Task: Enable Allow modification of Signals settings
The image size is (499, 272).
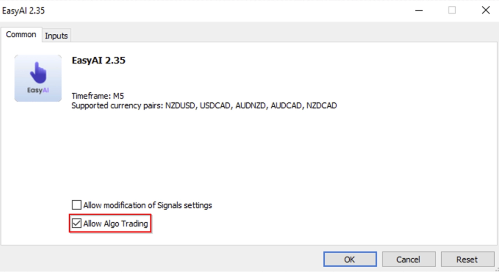Action: (x=77, y=205)
